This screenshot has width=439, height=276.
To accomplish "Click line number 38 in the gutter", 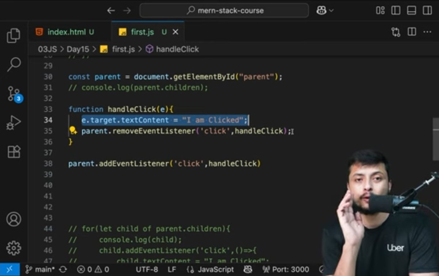I will (48, 164).
